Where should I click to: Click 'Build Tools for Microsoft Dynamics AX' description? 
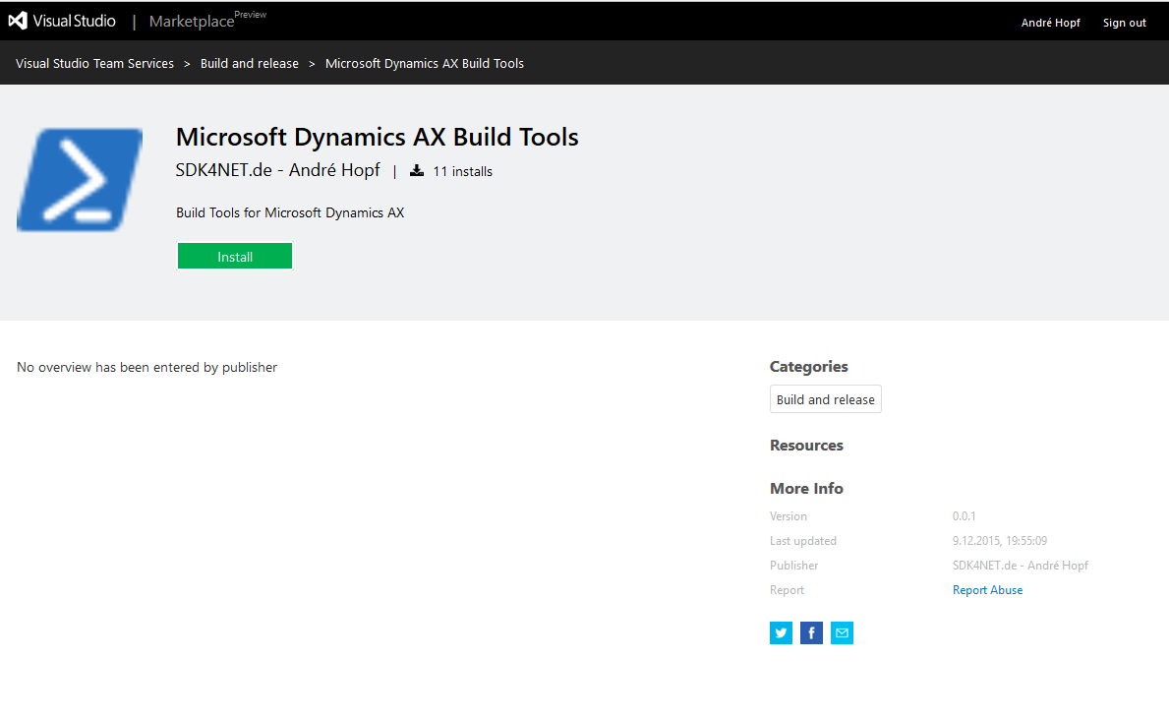click(290, 212)
